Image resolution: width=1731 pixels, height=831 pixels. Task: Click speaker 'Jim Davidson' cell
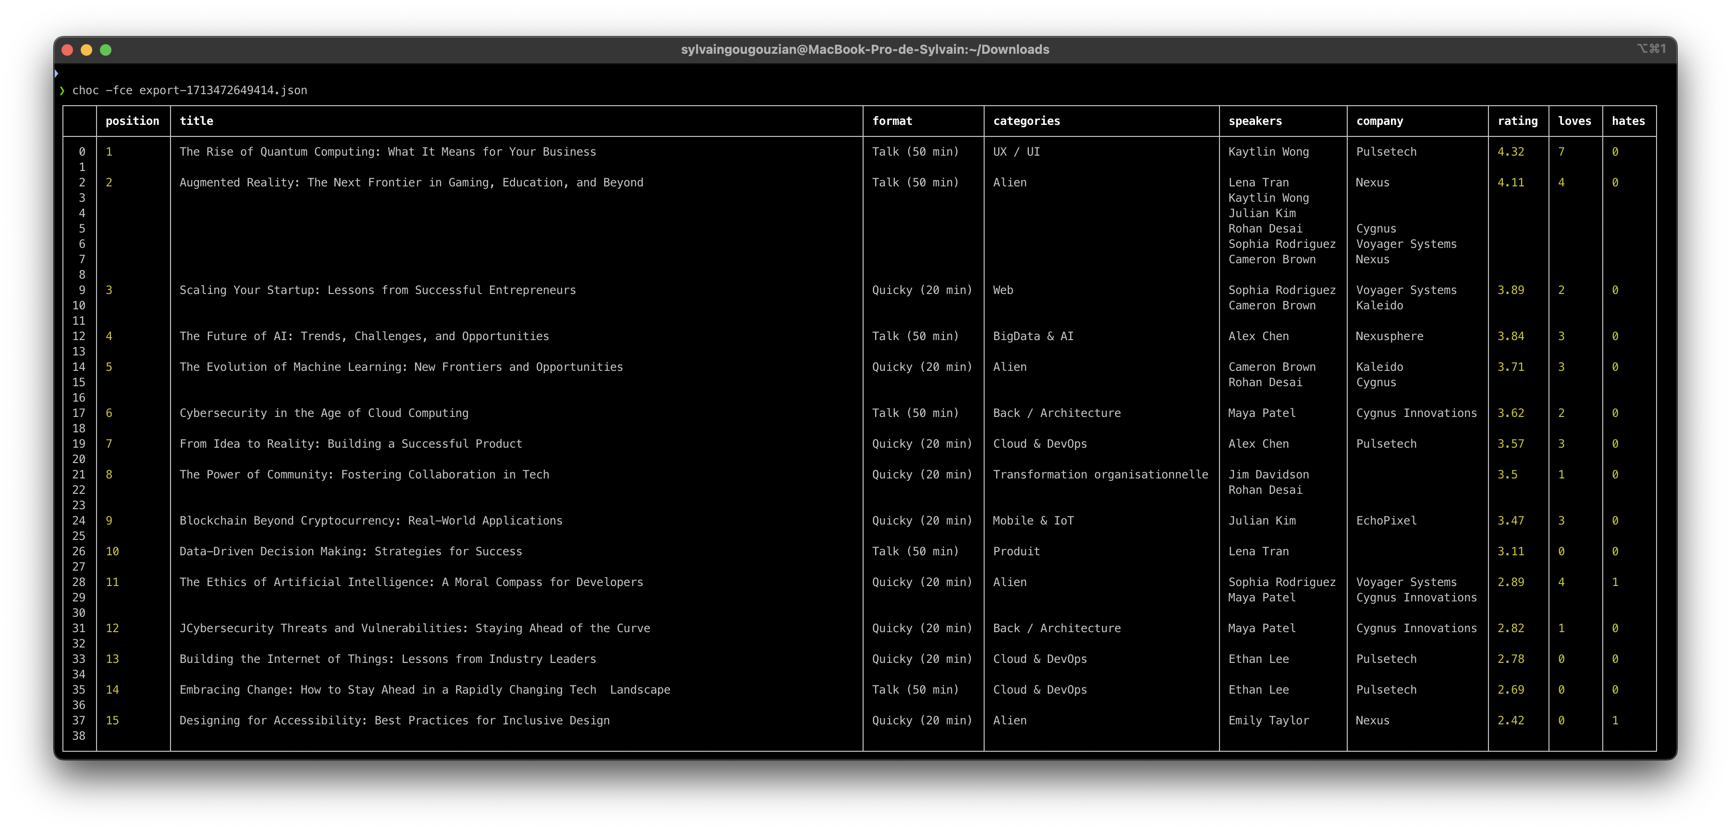(x=1268, y=475)
